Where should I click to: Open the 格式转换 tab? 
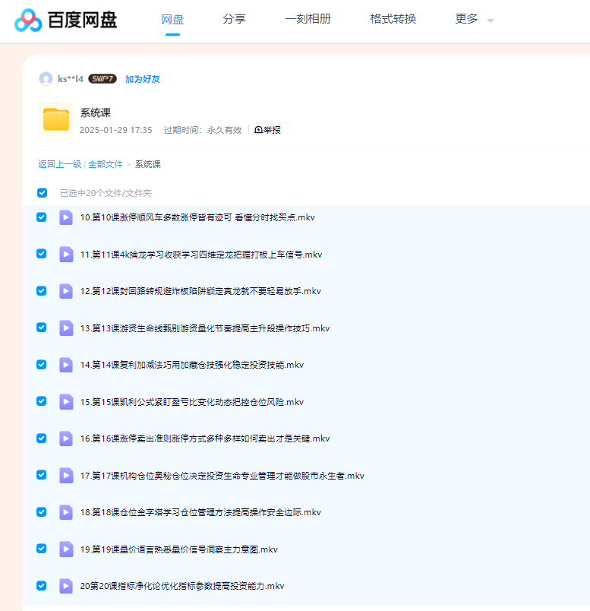[x=393, y=19]
